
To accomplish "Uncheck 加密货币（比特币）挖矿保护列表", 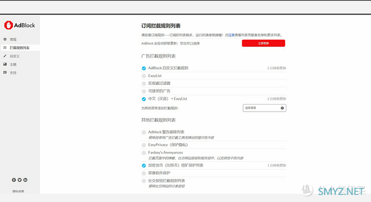I will pos(143,166).
